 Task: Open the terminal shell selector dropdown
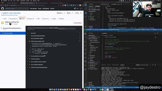142,65
